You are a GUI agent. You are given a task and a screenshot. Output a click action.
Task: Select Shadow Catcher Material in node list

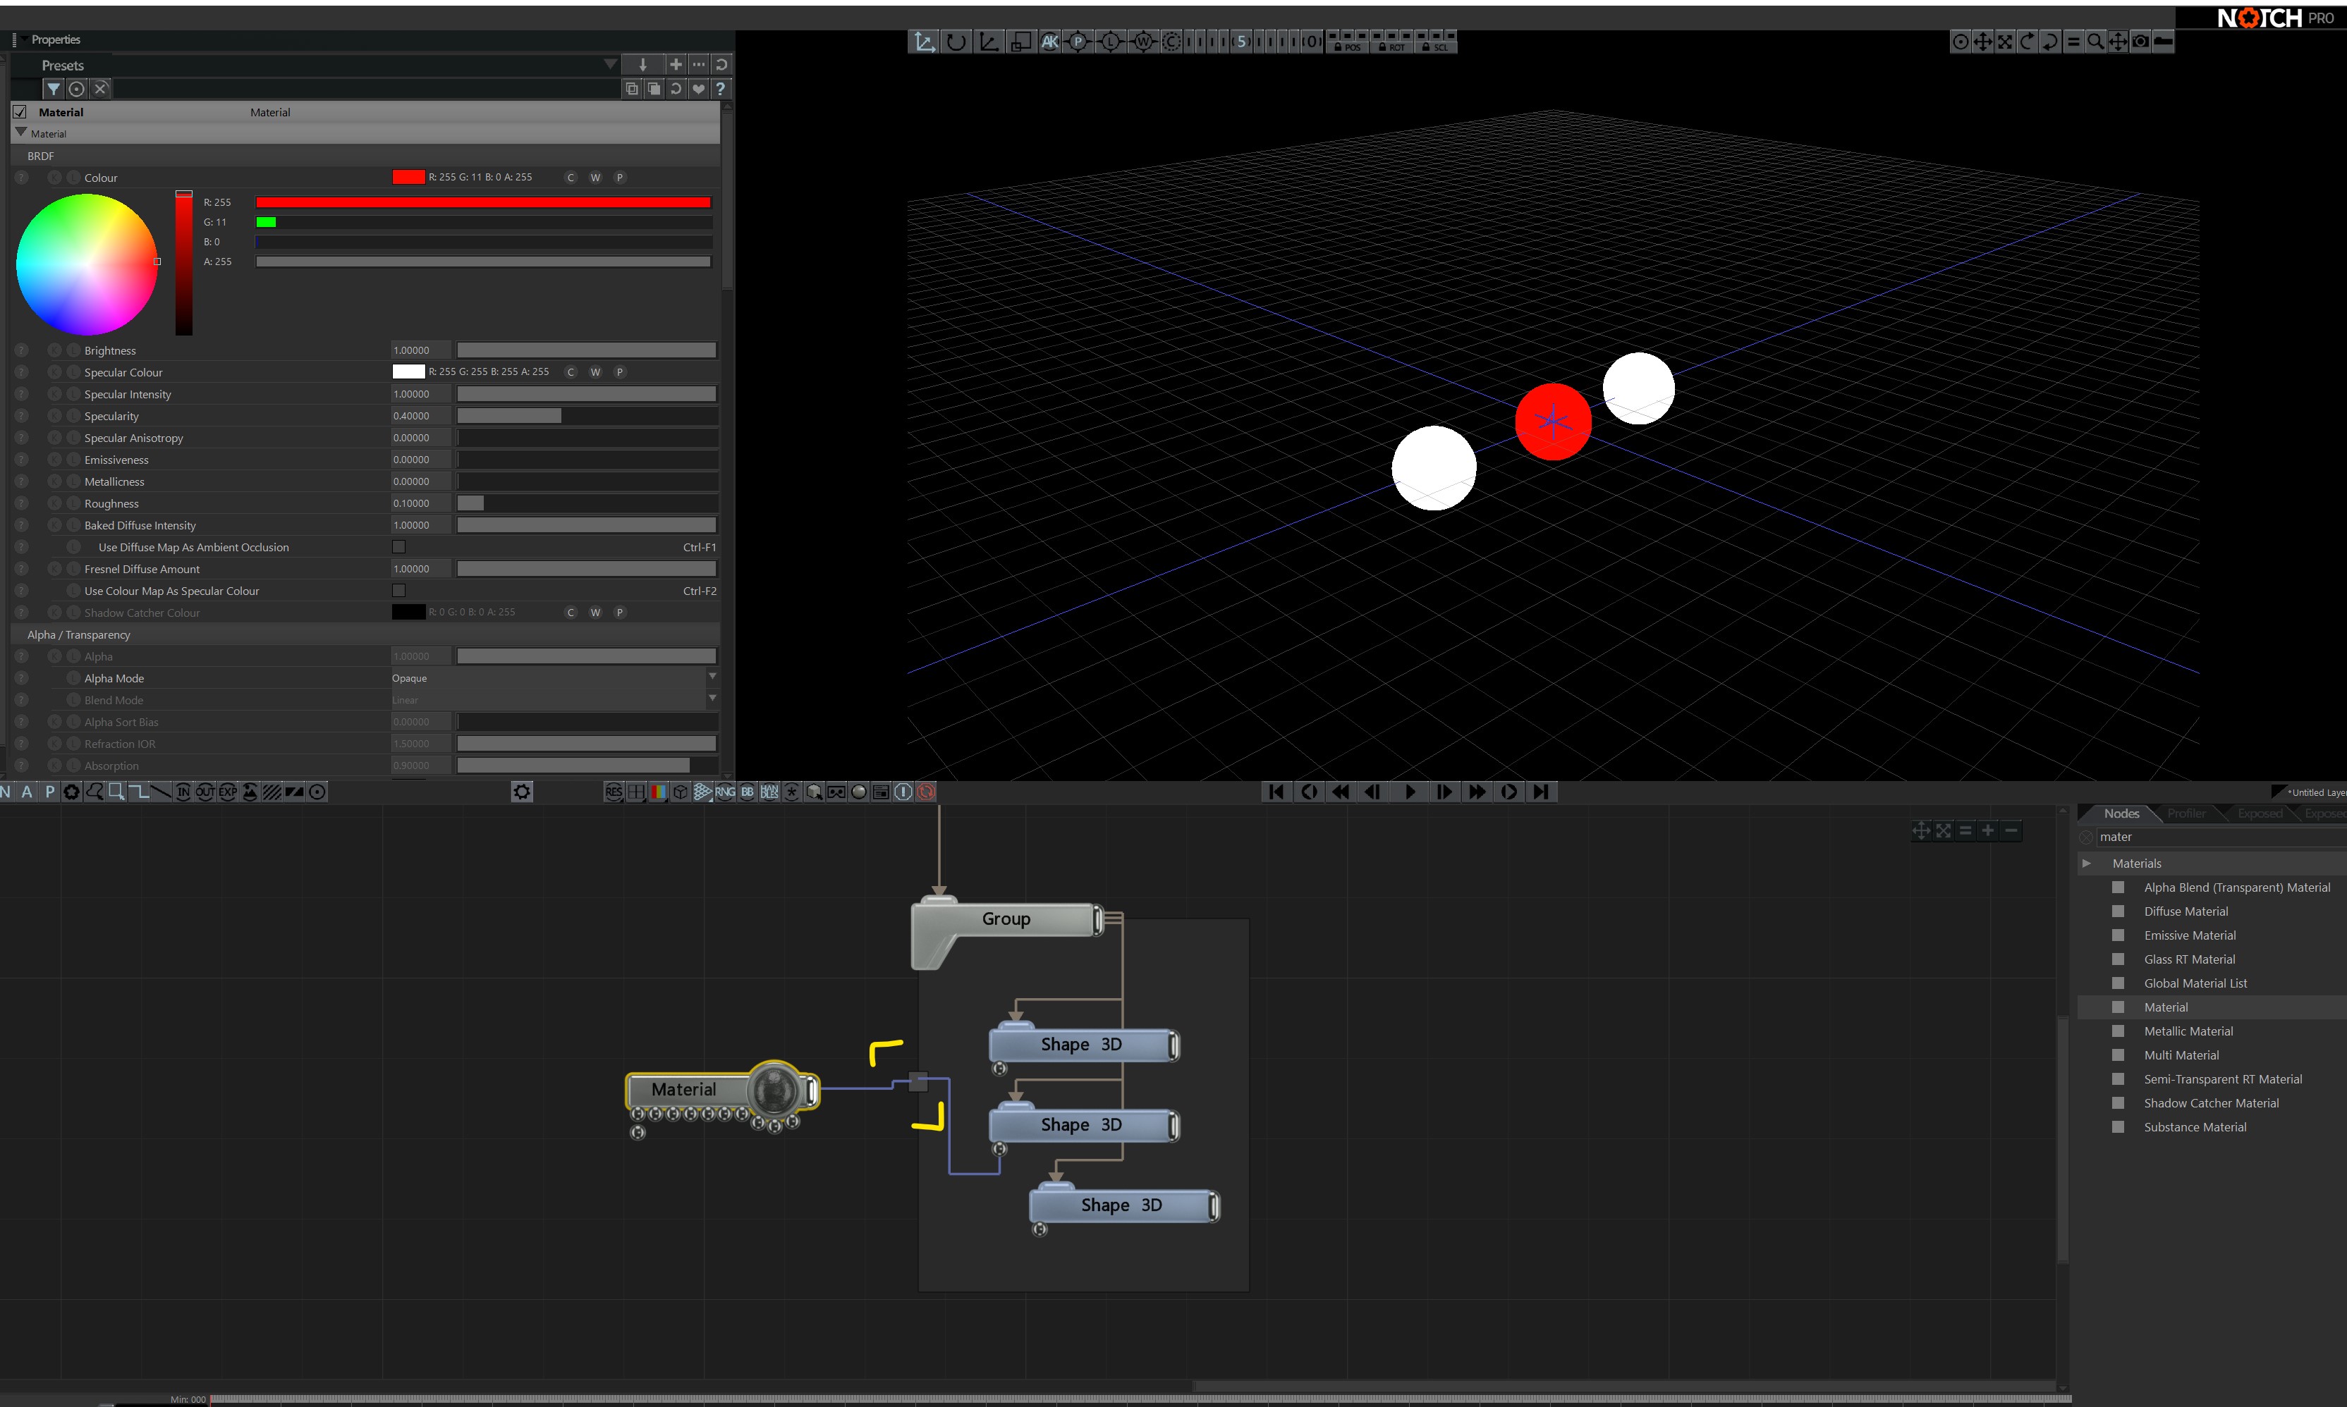tap(2210, 1102)
